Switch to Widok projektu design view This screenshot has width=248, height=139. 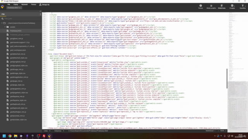click(x=211, y=7)
